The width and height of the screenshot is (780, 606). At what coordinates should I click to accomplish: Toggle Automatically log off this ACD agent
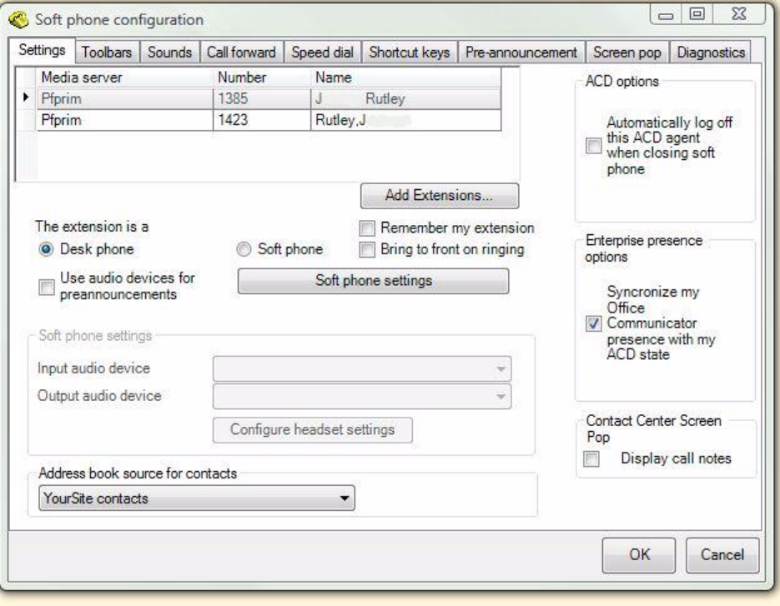[x=593, y=146]
